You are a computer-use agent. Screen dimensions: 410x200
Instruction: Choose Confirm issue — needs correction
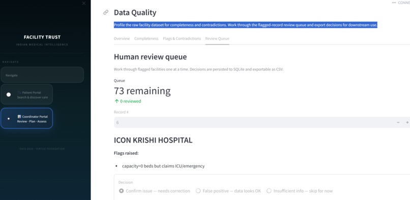(x=154, y=191)
